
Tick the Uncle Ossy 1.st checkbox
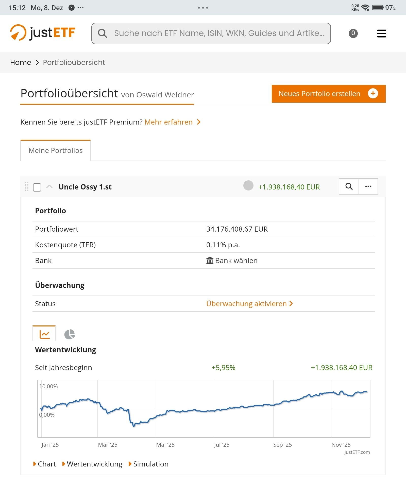pyautogui.click(x=37, y=187)
